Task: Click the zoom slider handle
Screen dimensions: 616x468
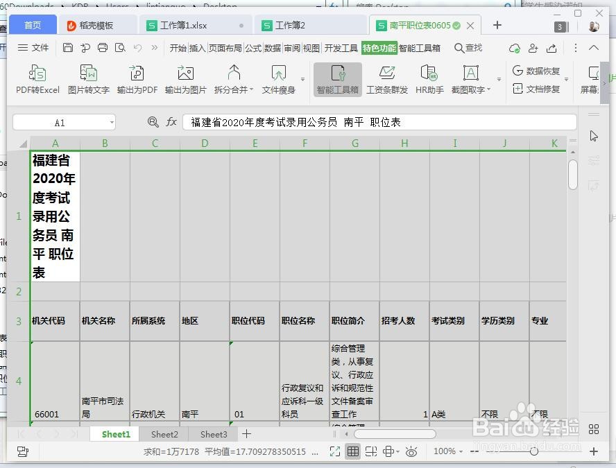Action: click(534, 451)
